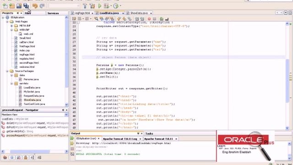Click the Stop Macro Recording icon
This screenshot has width=293, height=165.
[x=155, y=19]
